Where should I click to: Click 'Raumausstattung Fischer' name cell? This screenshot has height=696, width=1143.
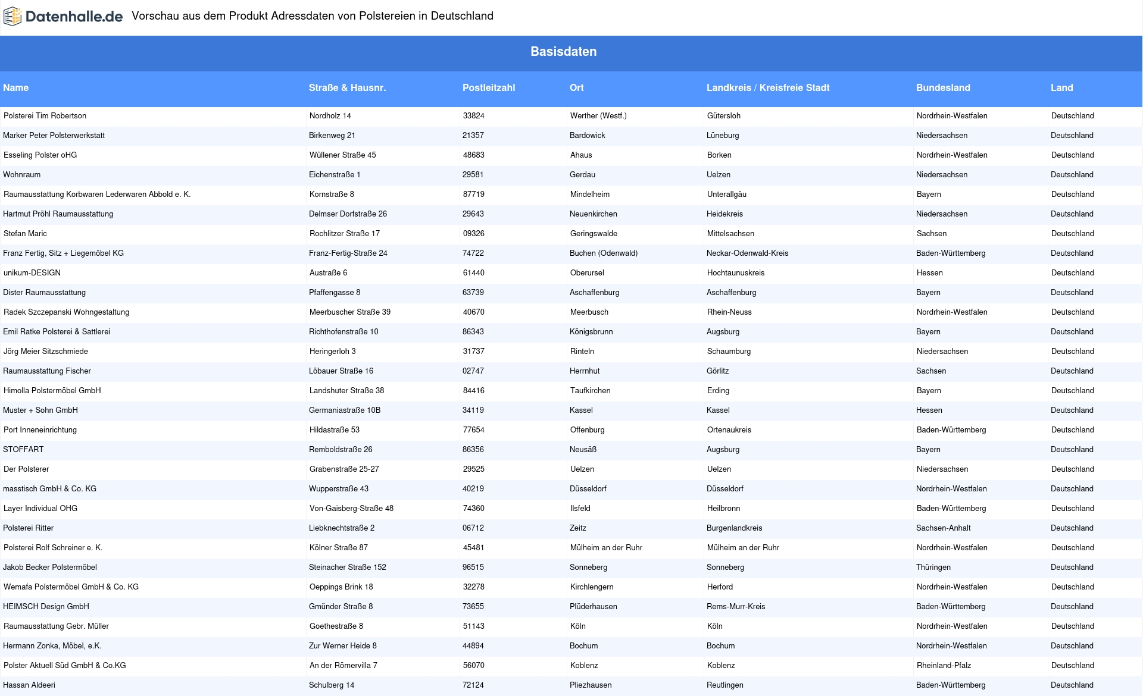point(47,371)
